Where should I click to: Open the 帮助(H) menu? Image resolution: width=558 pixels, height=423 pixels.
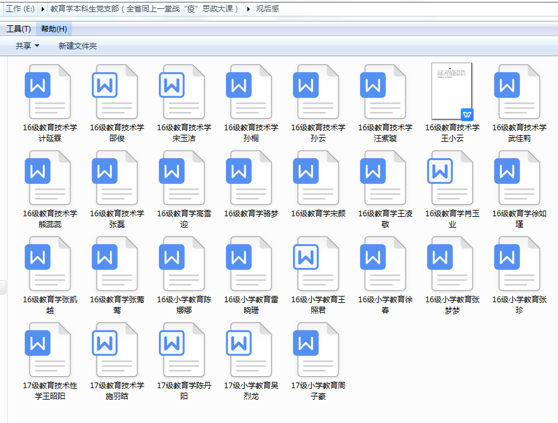[54, 29]
